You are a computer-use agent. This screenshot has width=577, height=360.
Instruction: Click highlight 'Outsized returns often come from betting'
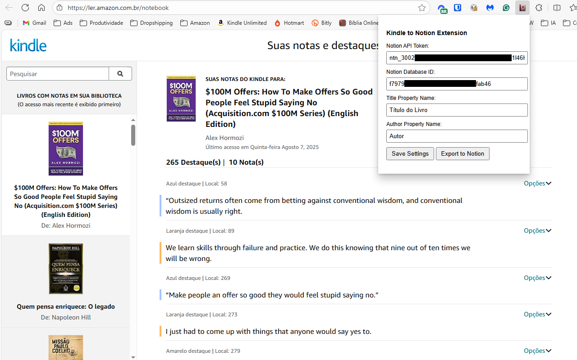click(314, 206)
